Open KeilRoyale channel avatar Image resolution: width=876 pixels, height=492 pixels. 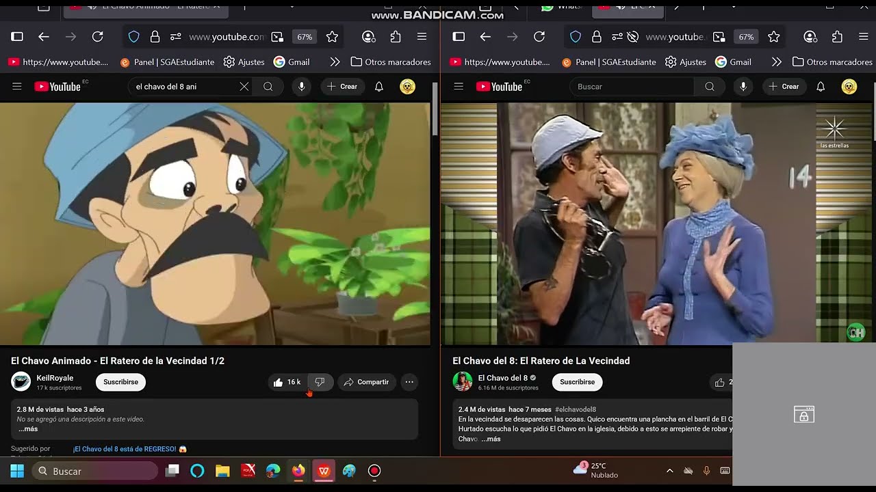click(x=21, y=382)
